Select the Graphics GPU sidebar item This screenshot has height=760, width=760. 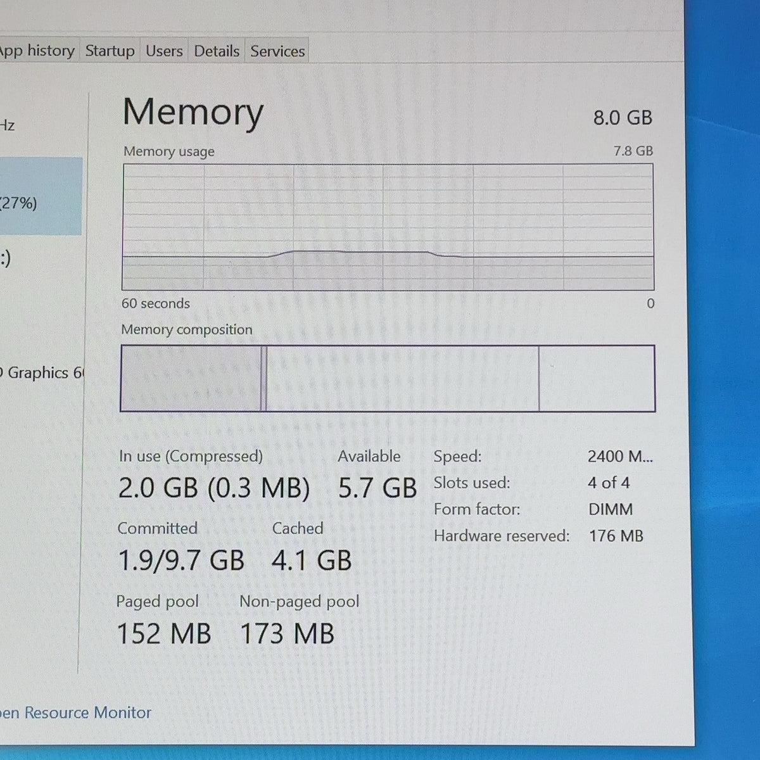[41, 372]
